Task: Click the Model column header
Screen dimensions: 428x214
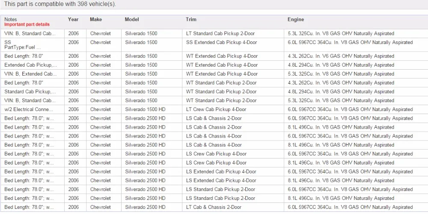Action: click(132, 20)
